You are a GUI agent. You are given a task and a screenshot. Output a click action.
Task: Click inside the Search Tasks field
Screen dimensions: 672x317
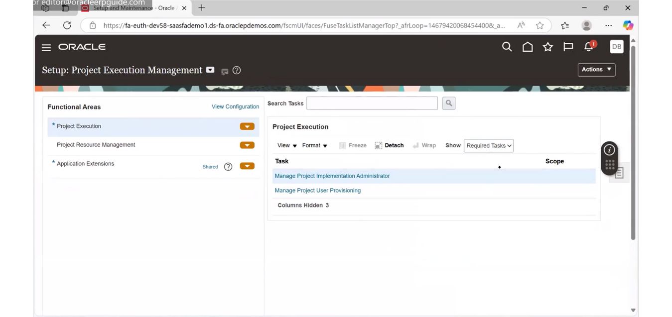point(372,103)
